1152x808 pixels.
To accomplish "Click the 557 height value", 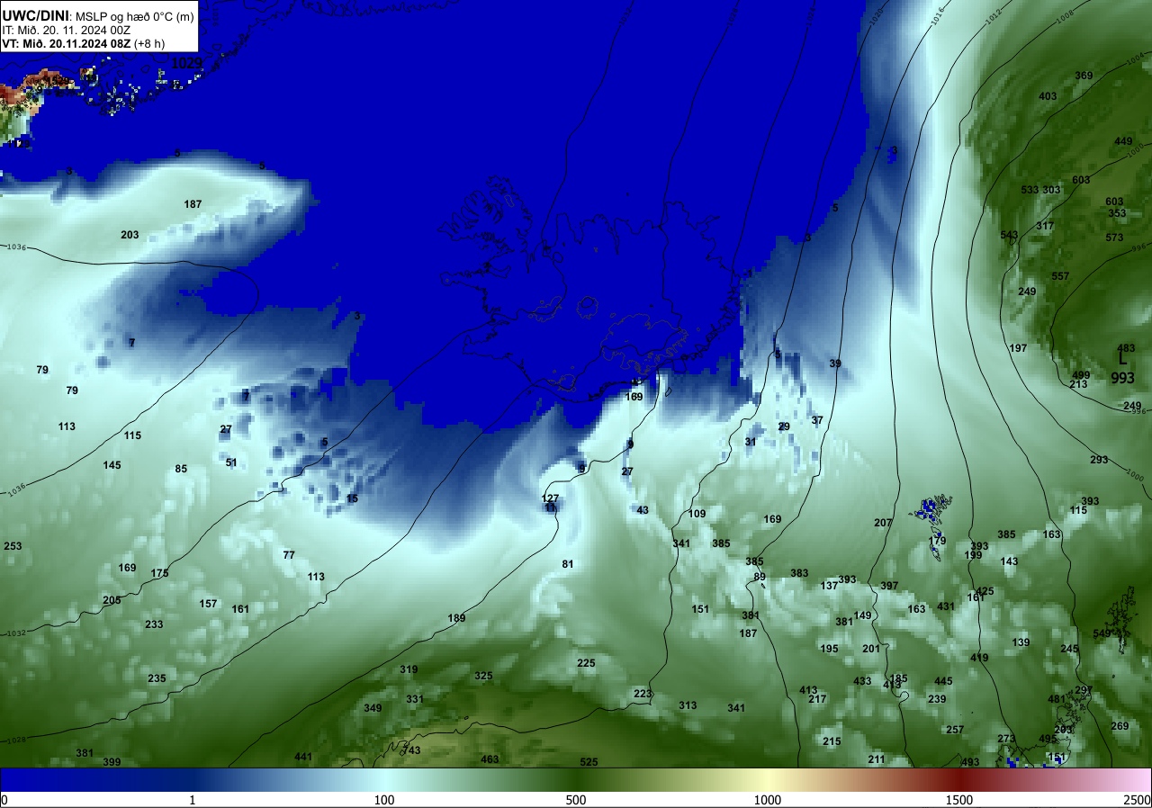I will coord(1060,276).
